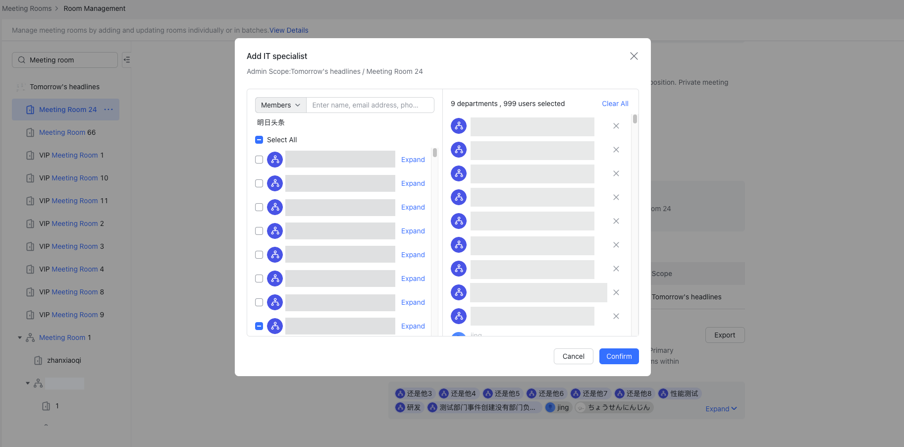This screenshot has width=904, height=447.
Task: Click the more options dots beside Meeting Room 24
Action: (x=108, y=110)
